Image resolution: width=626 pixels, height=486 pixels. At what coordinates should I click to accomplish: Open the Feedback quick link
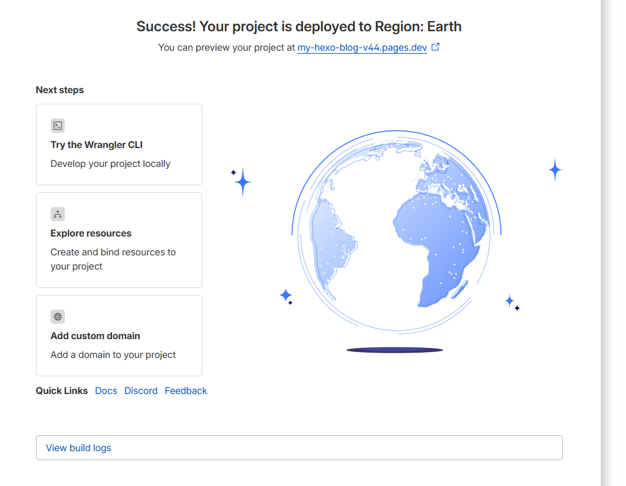186,390
